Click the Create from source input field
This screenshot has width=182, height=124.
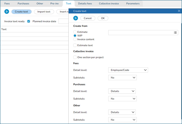coord(140,32)
